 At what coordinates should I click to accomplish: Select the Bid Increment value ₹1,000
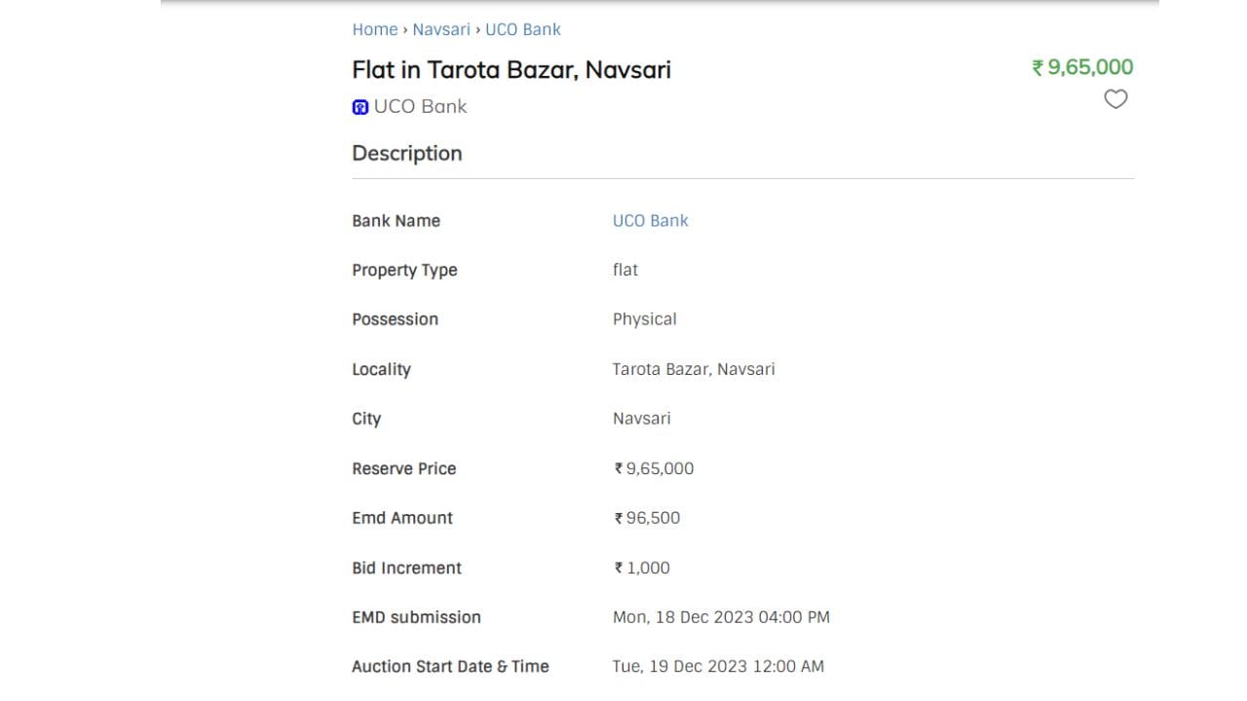[x=642, y=568]
